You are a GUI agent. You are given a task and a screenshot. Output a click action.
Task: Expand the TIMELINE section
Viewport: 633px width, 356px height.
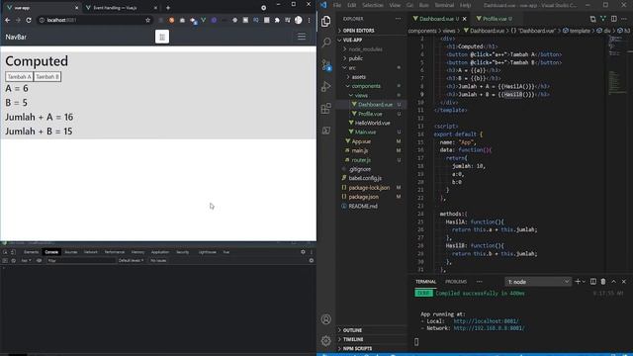coord(372,339)
